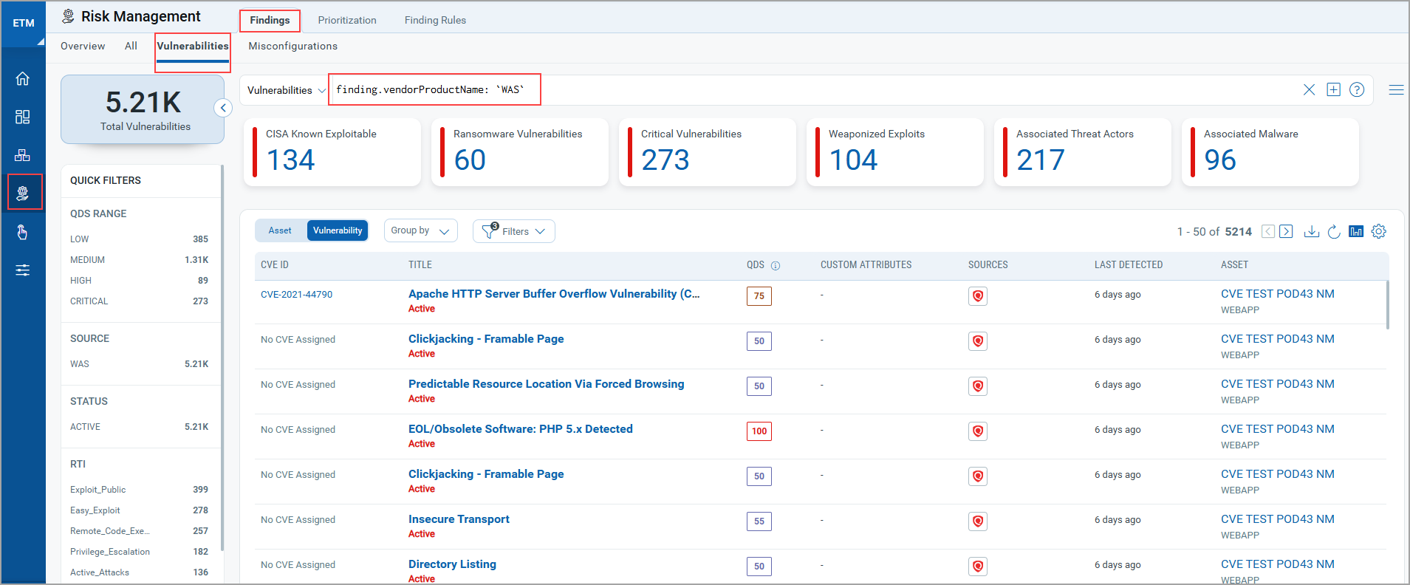This screenshot has height=585, width=1410.
Task: Open Directory Listing finding
Action: [452, 564]
